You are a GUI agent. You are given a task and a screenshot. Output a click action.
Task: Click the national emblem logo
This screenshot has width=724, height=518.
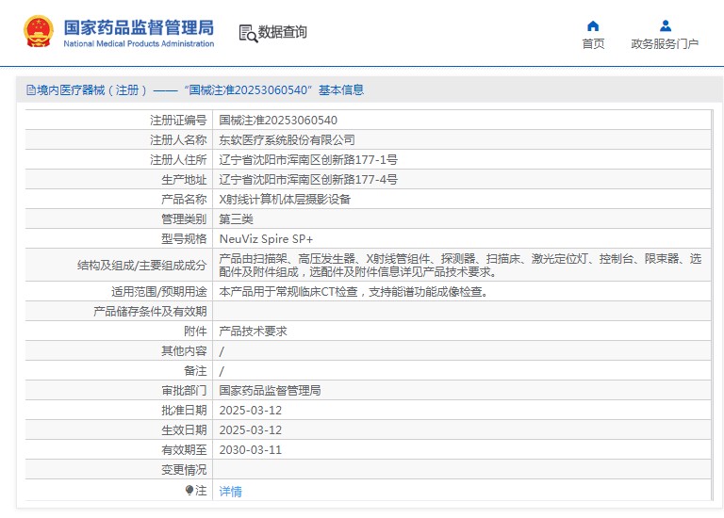pyautogui.click(x=38, y=32)
